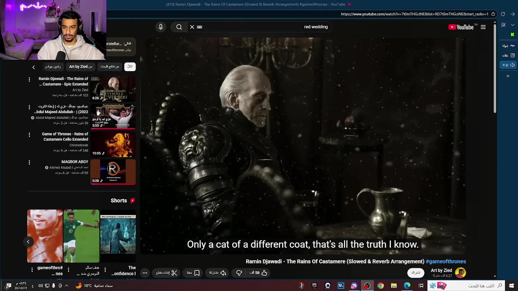518x291 pixels.
Task: Open the taskbar weather widget showing 18°C
Action: click(94, 286)
